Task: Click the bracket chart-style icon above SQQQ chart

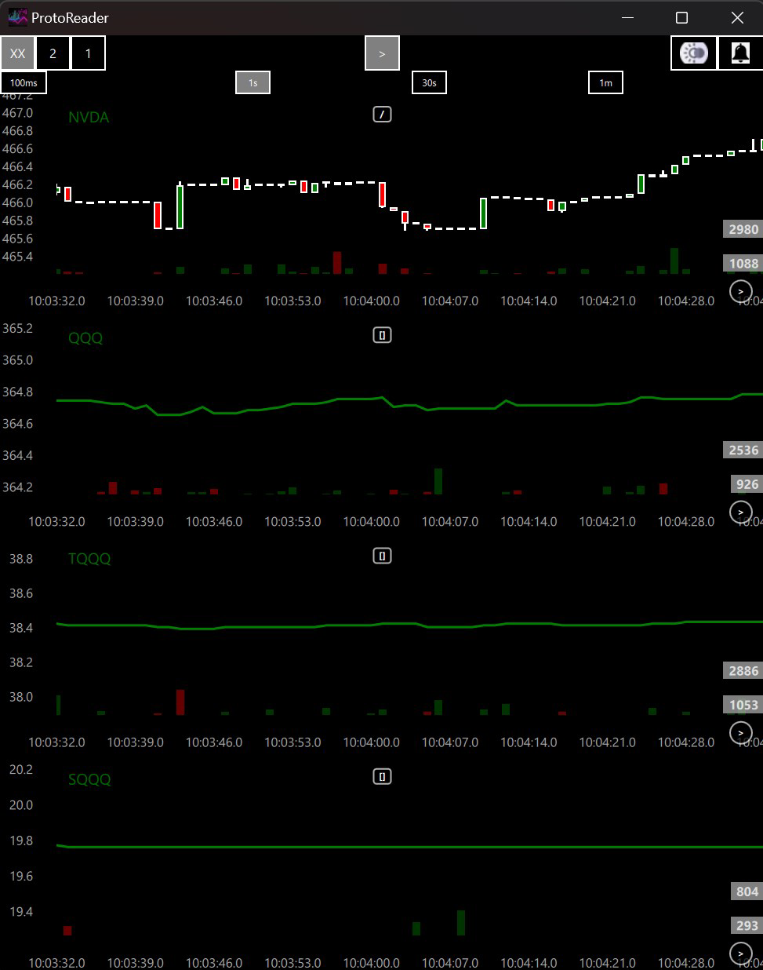Action: 382,776
